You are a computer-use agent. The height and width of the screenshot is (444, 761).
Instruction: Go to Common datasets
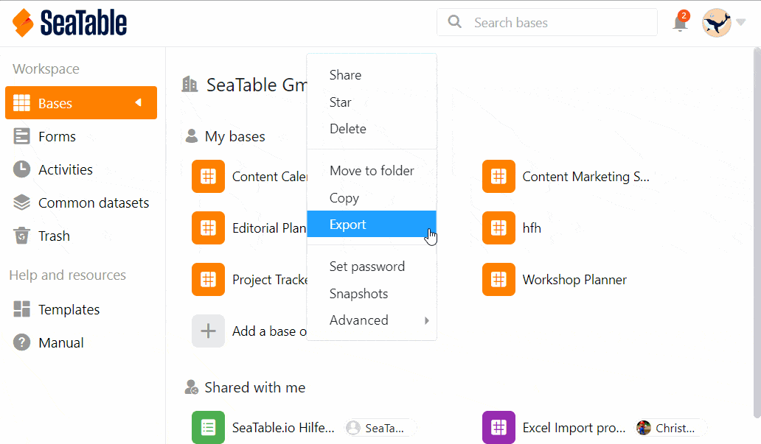coord(93,203)
